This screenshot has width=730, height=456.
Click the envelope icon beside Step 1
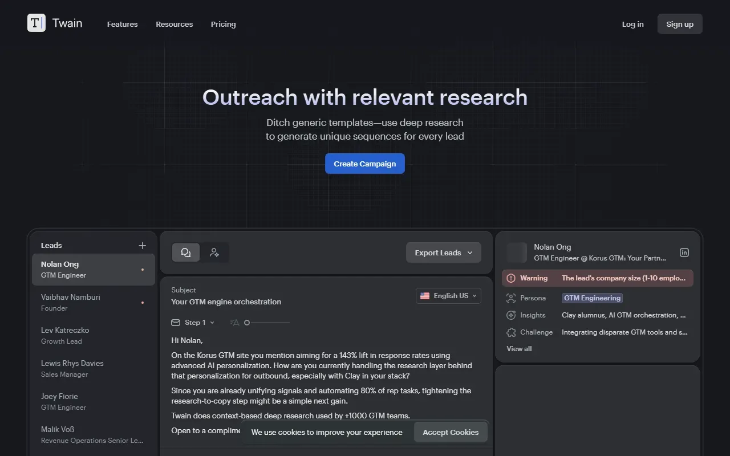tap(176, 323)
